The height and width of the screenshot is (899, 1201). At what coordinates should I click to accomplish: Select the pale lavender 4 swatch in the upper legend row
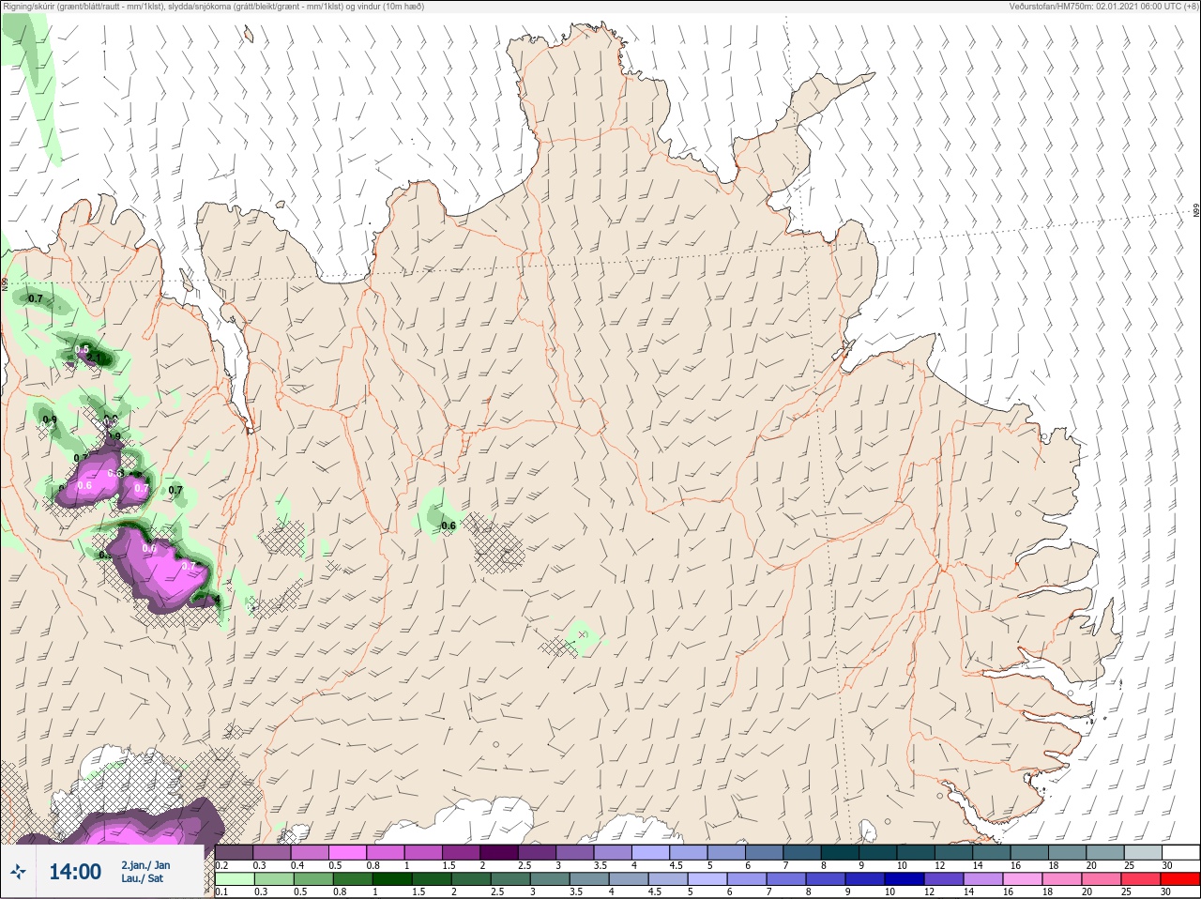(651, 852)
